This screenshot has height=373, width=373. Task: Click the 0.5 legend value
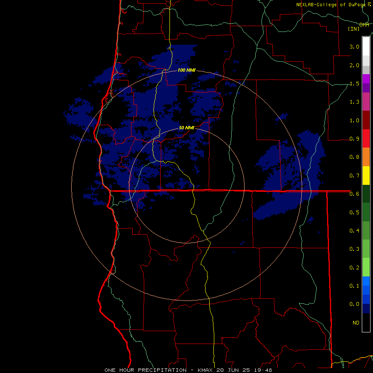[x=354, y=212]
